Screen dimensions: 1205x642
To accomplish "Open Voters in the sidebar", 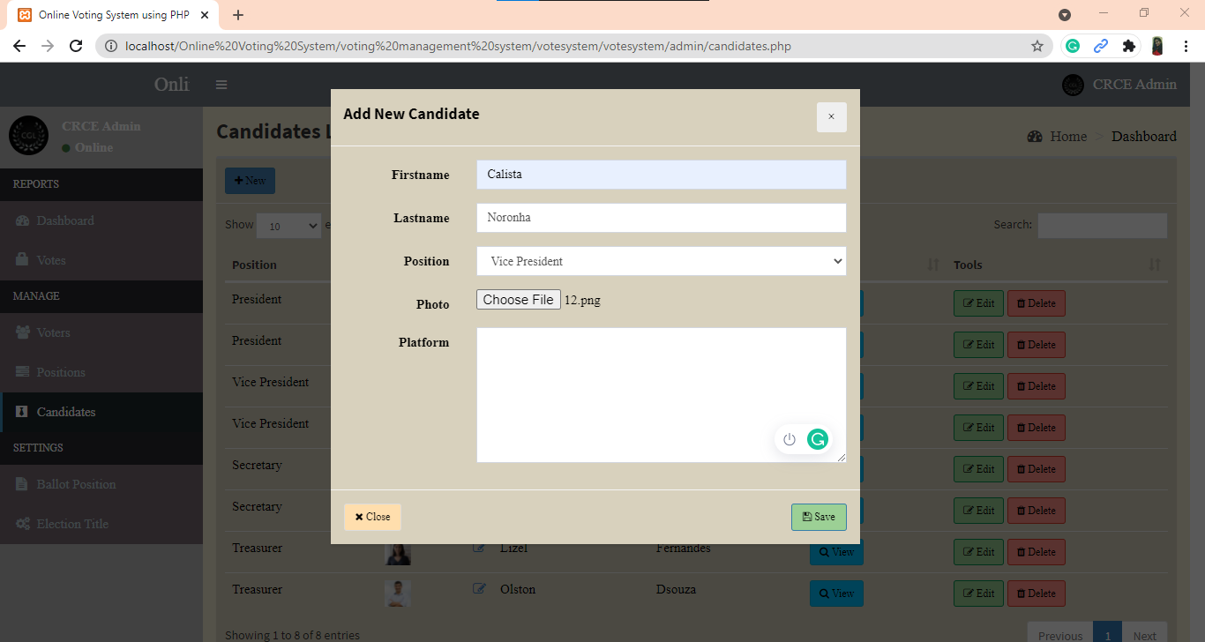I will (101, 332).
